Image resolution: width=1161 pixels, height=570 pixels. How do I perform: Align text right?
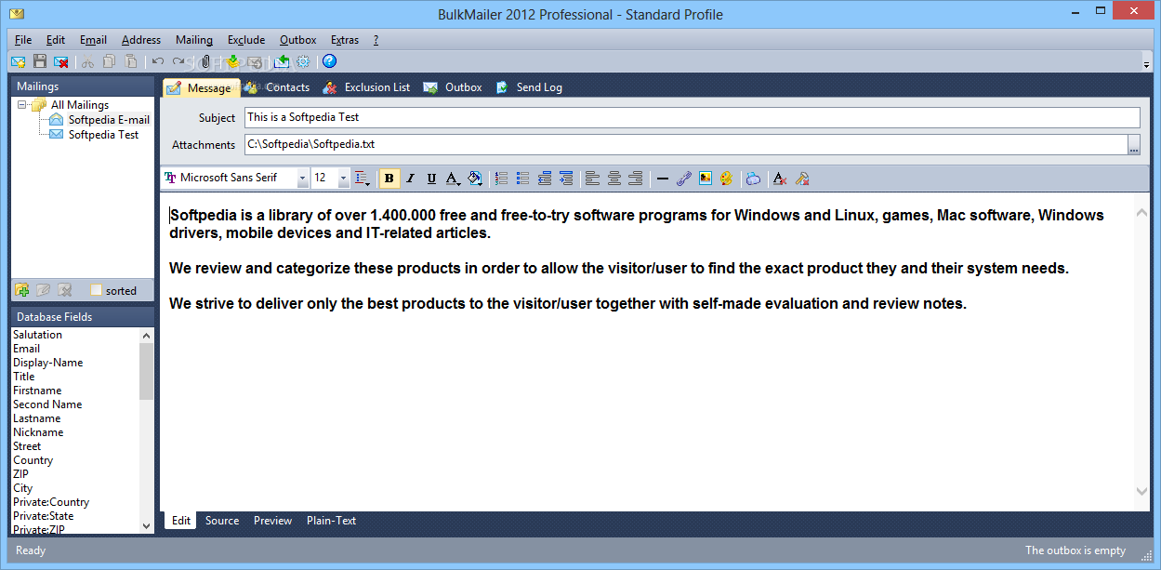pyautogui.click(x=636, y=179)
